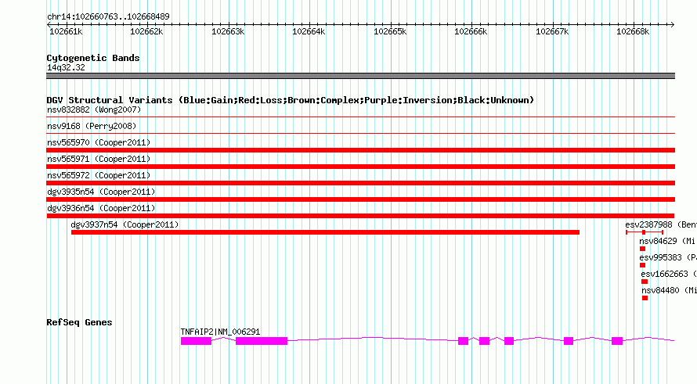The height and width of the screenshot is (384, 697).
Task: Open variant nsv565970 (Cooper2011) label
Action: point(99,142)
